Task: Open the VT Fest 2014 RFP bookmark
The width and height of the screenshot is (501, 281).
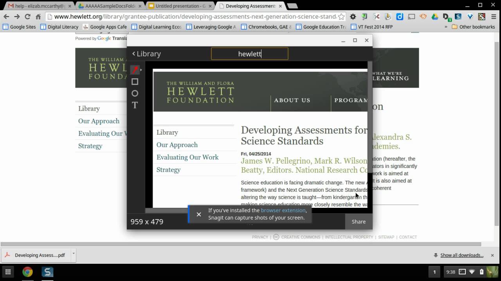Action: [x=371, y=27]
